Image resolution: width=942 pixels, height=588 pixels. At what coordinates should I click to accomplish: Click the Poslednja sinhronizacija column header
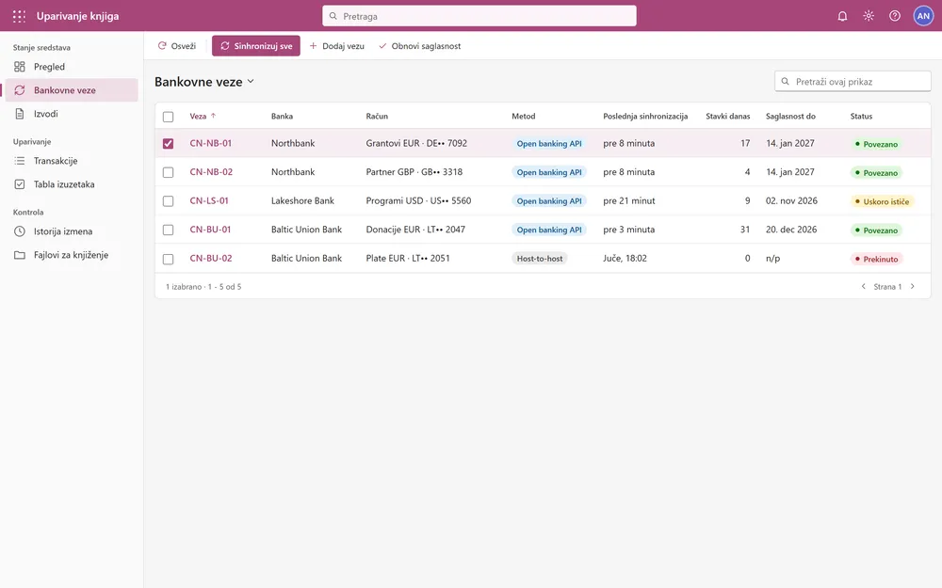point(645,116)
